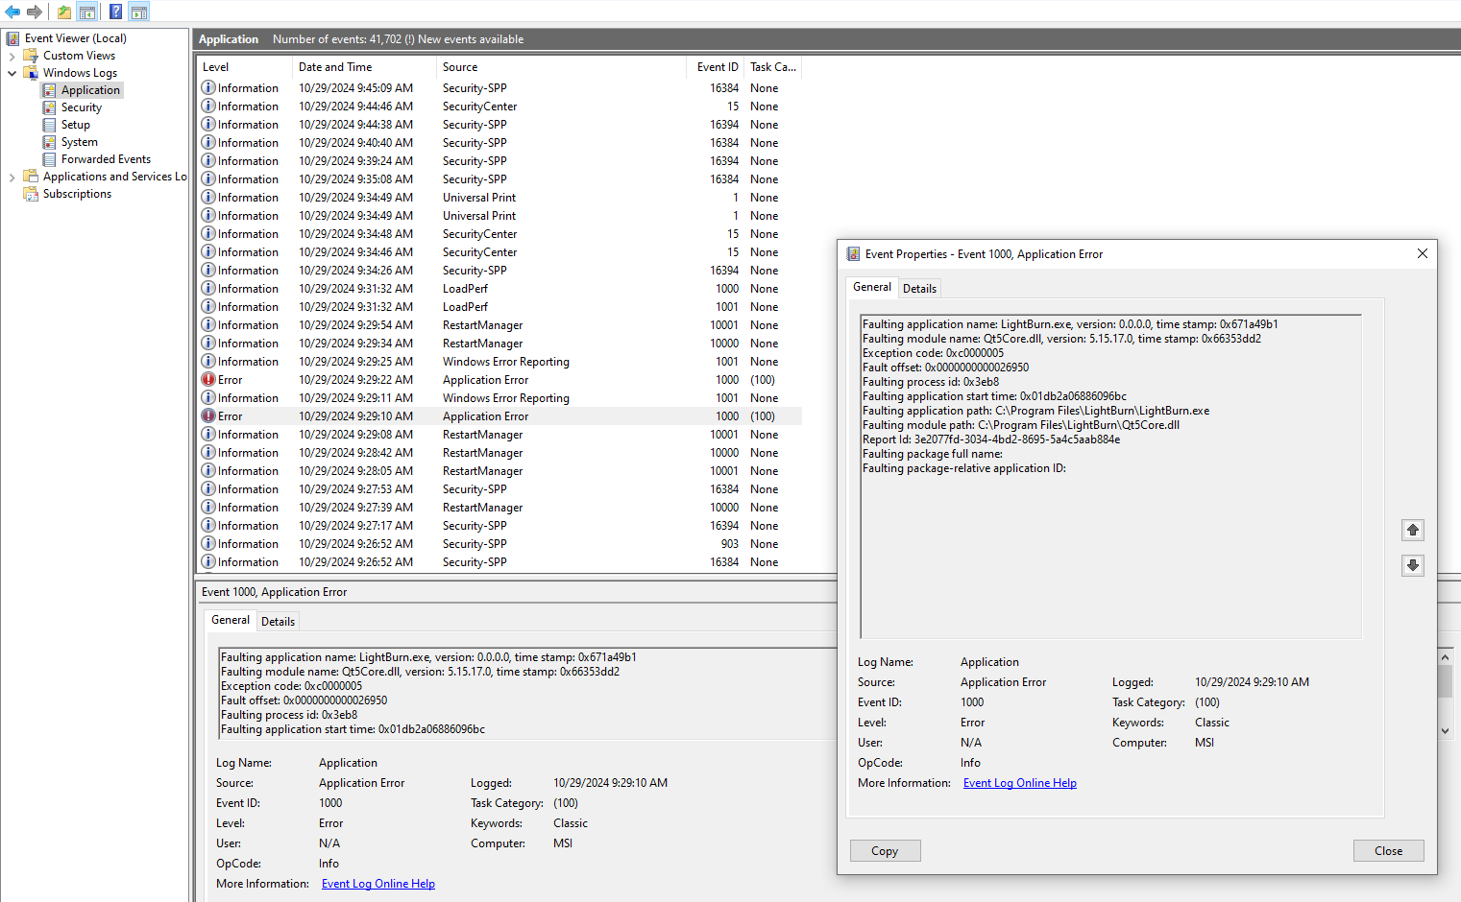Select RestartManager event at 9:29:54 AM
The width and height of the screenshot is (1461, 902).
click(x=499, y=325)
